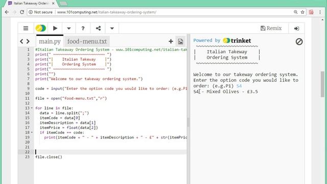Click line number 9 in the gutter

click(28, 88)
